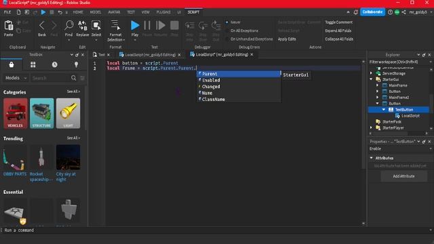Click the Collaborate button
Screen dimensions: 434x244
(x=372, y=12)
